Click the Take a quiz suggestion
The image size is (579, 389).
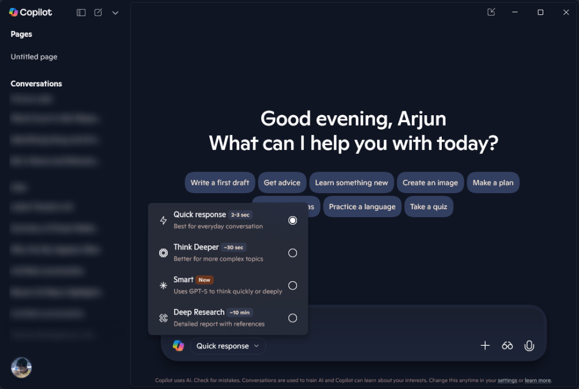click(x=428, y=206)
